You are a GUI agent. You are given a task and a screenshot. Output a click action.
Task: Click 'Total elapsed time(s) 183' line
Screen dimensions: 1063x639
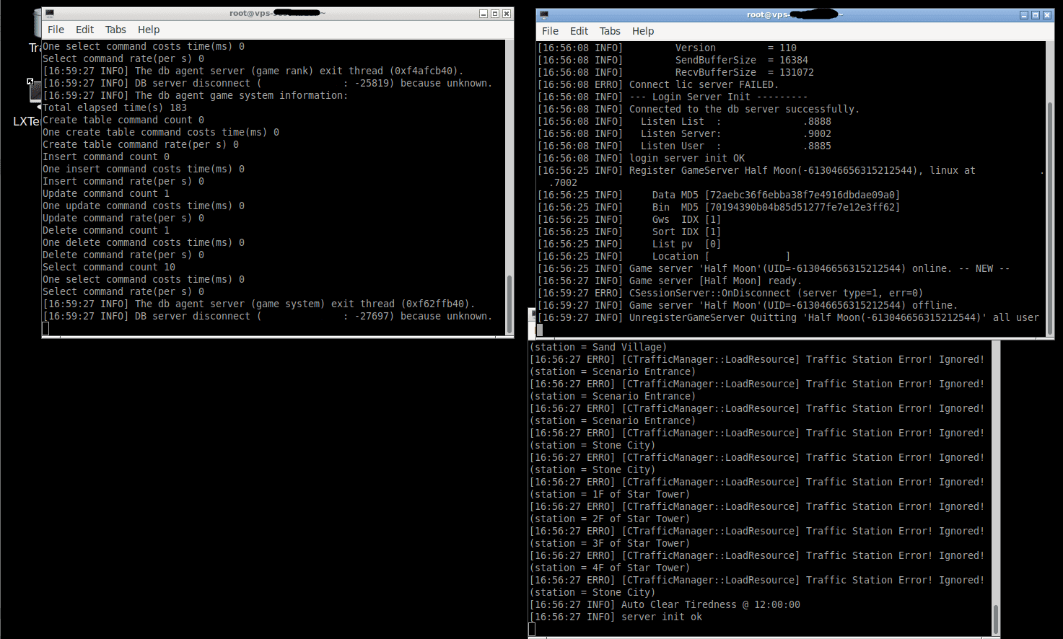[115, 107]
